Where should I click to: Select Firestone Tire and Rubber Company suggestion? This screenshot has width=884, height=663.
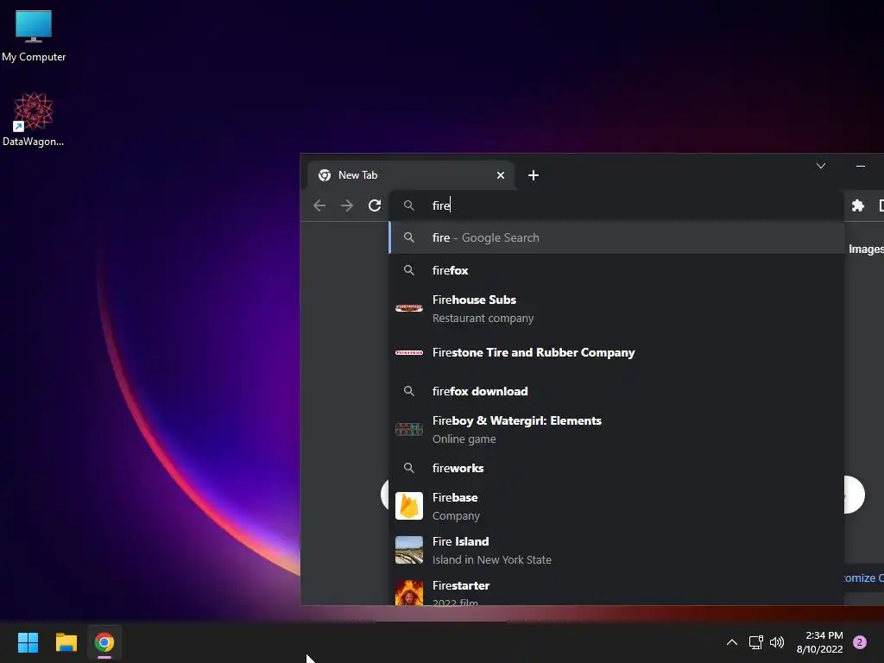pos(616,353)
